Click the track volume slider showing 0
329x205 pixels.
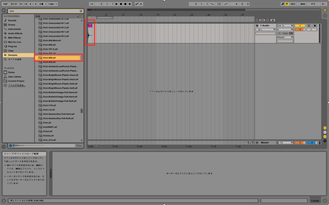pos(300,30)
